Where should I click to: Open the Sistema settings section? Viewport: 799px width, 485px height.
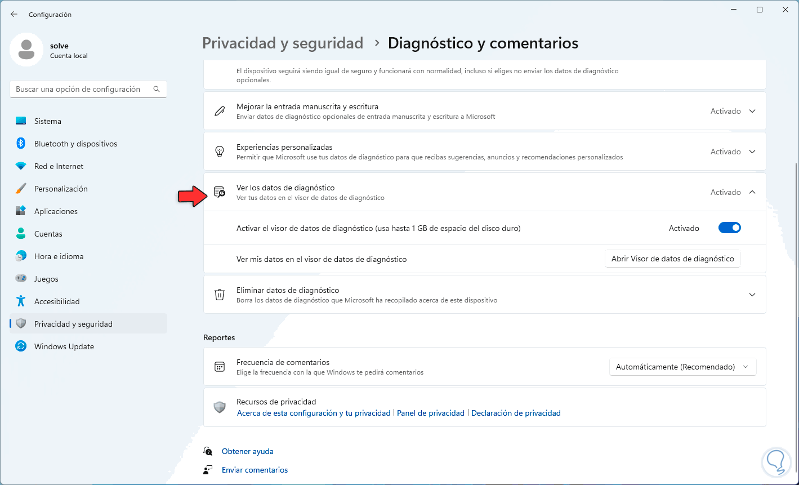[48, 121]
